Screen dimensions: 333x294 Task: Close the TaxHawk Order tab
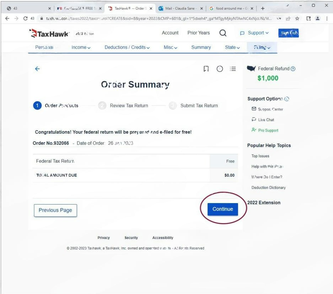click(x=151, y=9)
